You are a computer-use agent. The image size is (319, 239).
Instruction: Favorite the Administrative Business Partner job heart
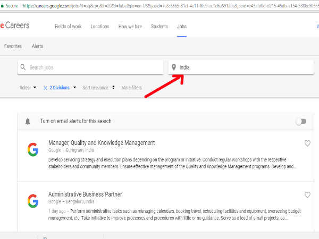click(x=307, y=195)
